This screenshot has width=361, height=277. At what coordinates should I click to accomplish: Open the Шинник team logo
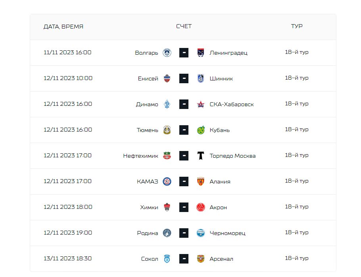[201, 78]
